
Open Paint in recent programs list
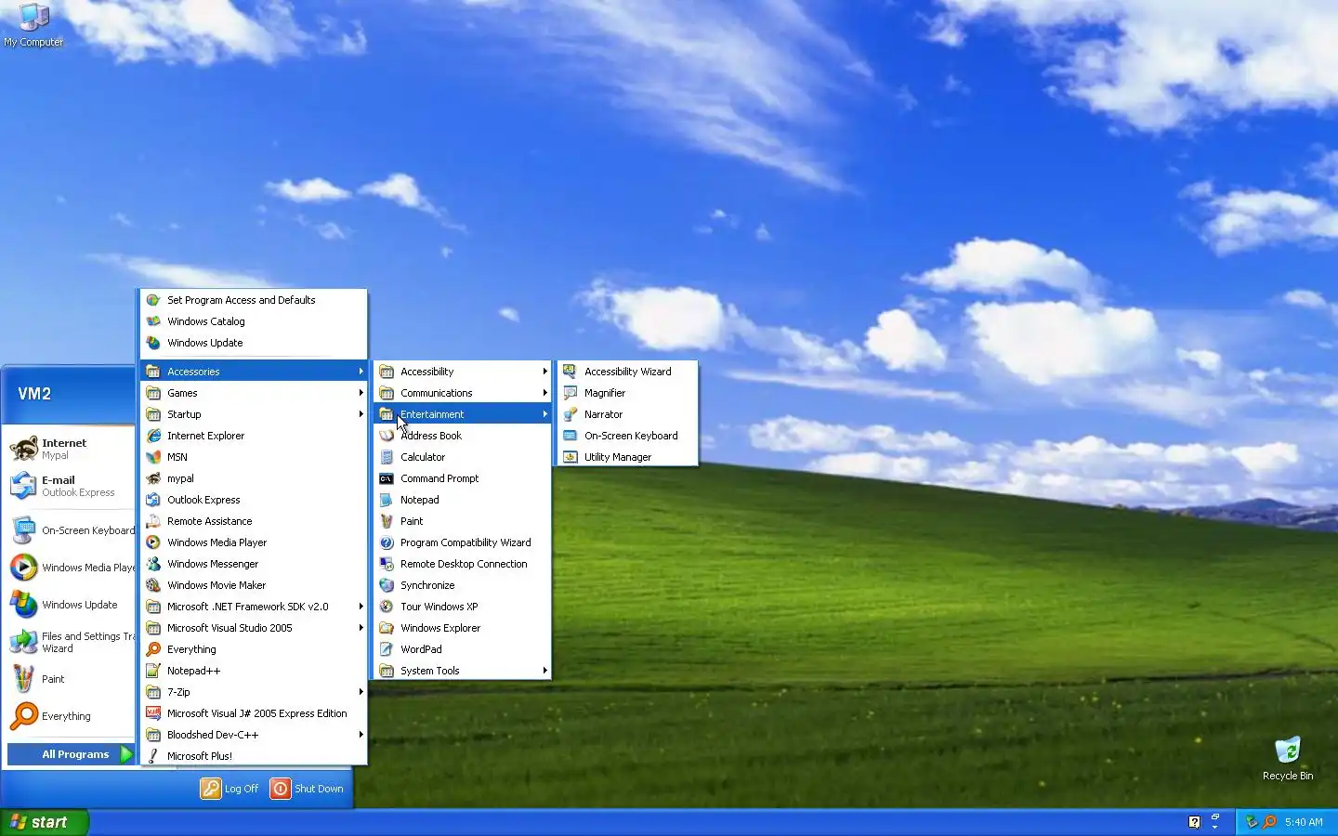pos(71,679)
